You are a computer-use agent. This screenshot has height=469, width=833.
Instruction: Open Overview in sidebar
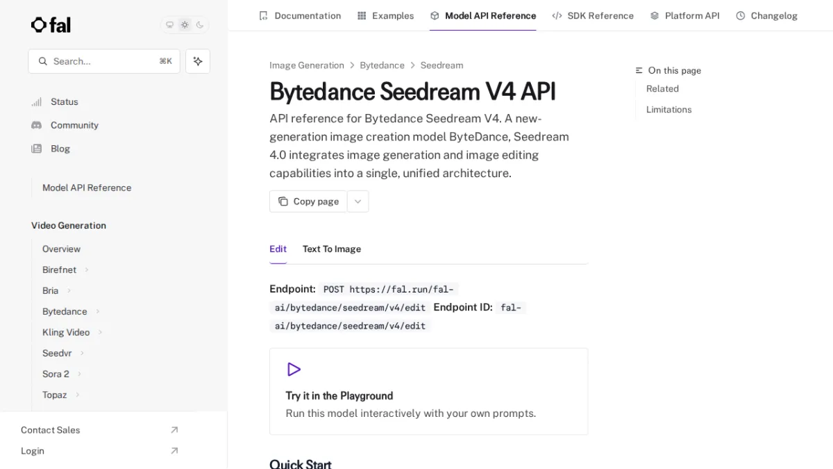[61, 249]
